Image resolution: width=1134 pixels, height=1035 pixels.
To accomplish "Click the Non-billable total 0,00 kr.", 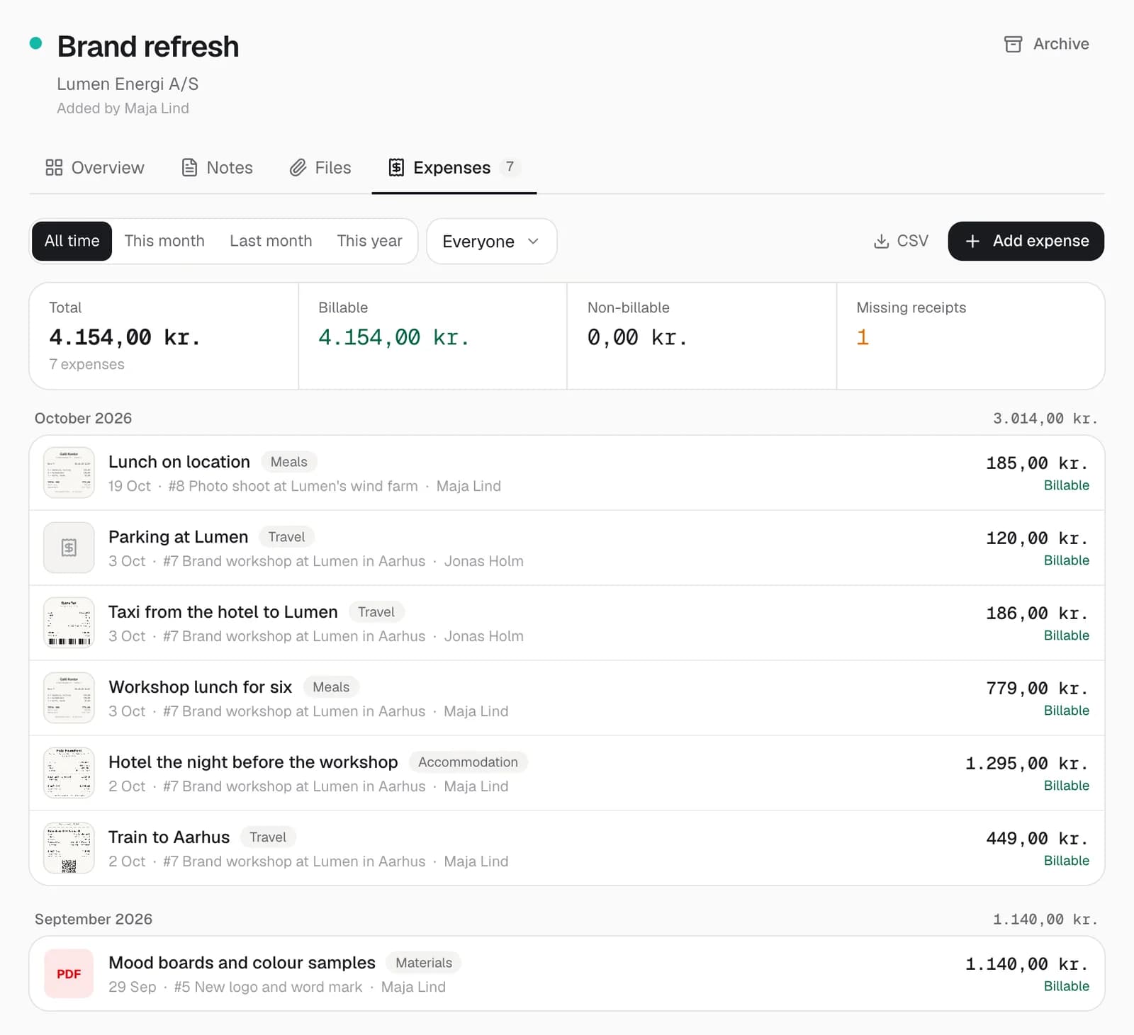I will tap(637, 337).
